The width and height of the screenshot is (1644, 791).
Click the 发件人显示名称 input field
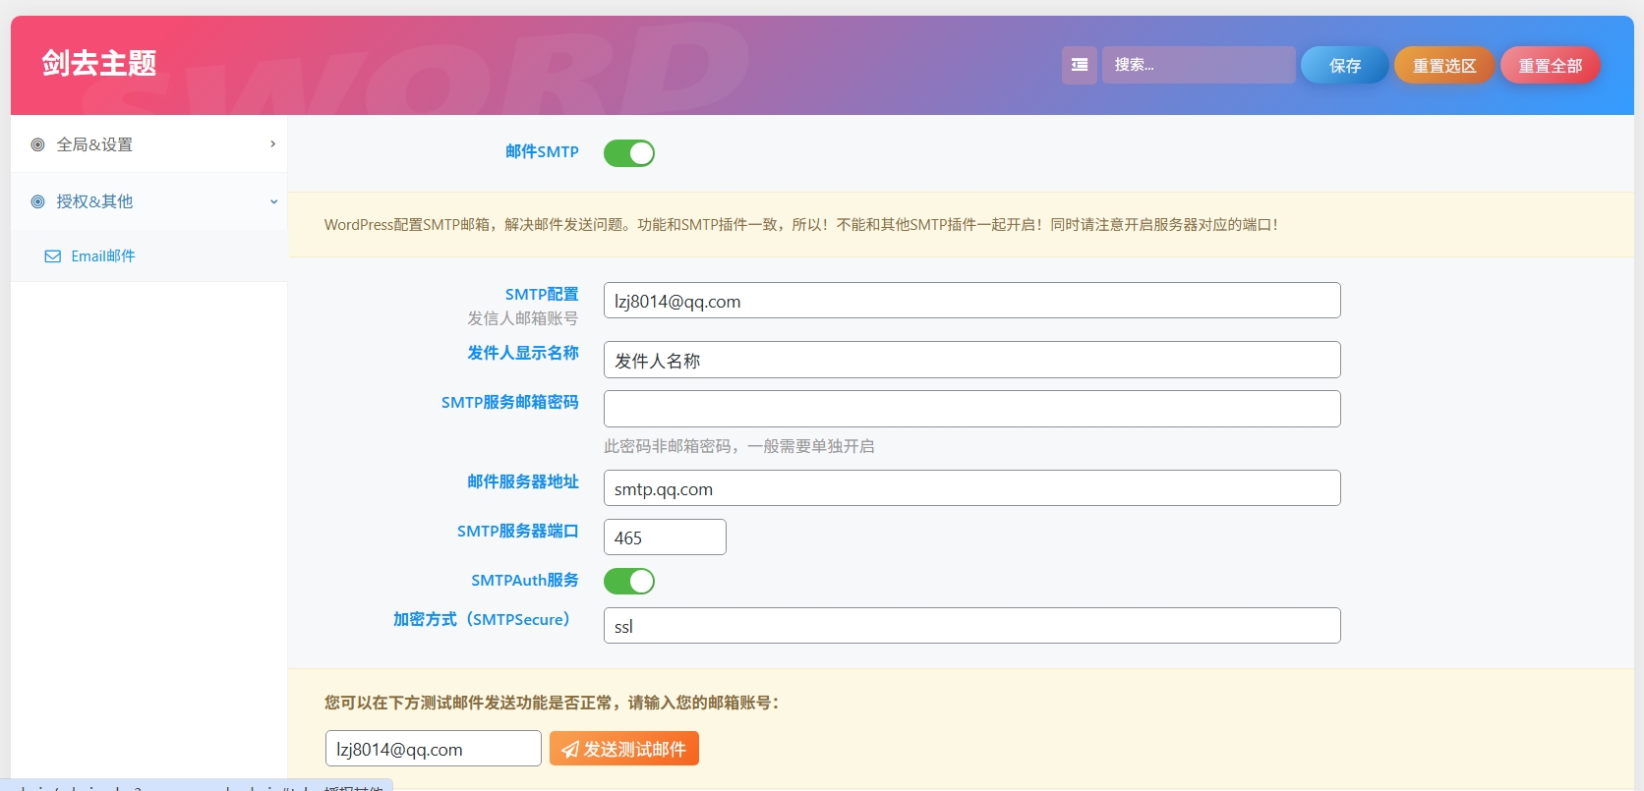(971, 360)
